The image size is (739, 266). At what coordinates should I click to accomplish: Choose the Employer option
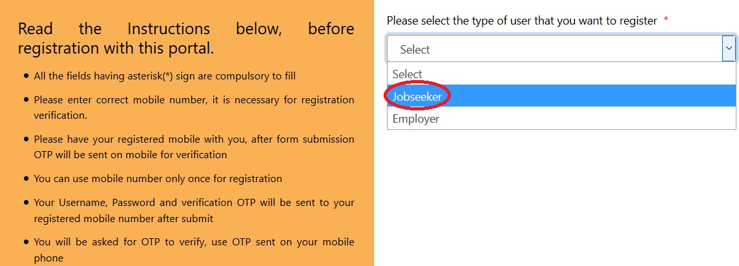point(416,119)
